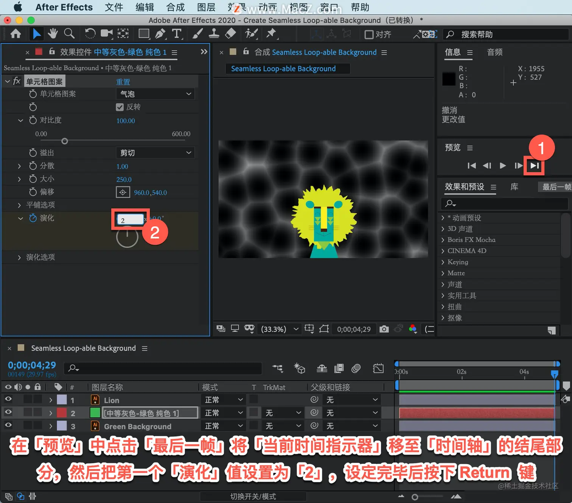Click 重置 to reset the effect
Screen dimensions: 572x503
click(x=123, y=82)
